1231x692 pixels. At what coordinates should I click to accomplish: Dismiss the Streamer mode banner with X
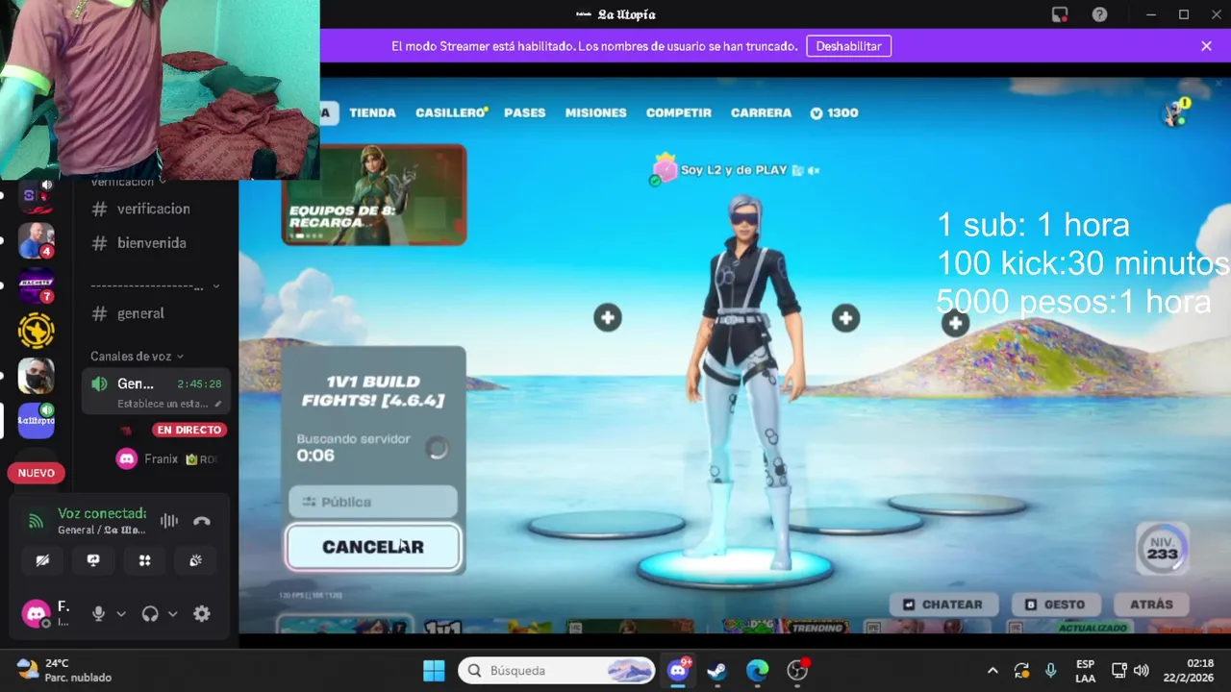(x=1206, y=46)
